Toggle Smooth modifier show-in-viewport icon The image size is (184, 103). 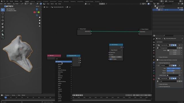point(174,66)
